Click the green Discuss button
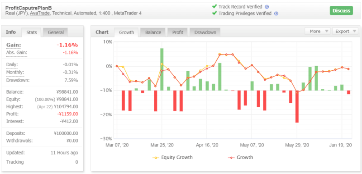The height and width of the screenshot is (174, 362). click(x=341, y=10)
